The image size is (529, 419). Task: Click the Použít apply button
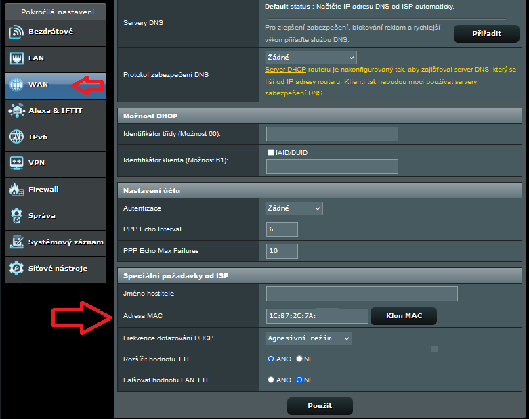pos(320,406)
